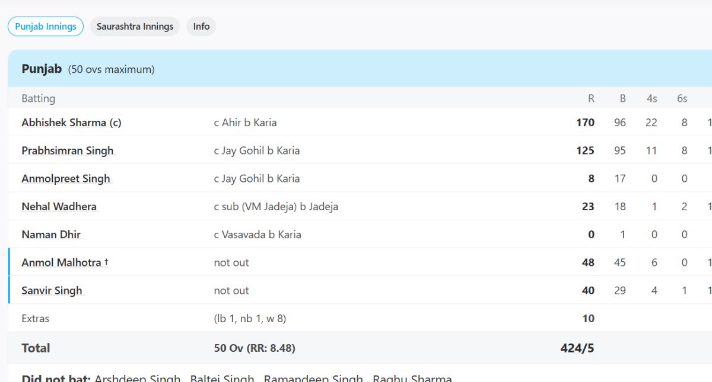The width and height of the screenshot is (712, 382).
Task: Click the '4s' column header
Action: 651,99
